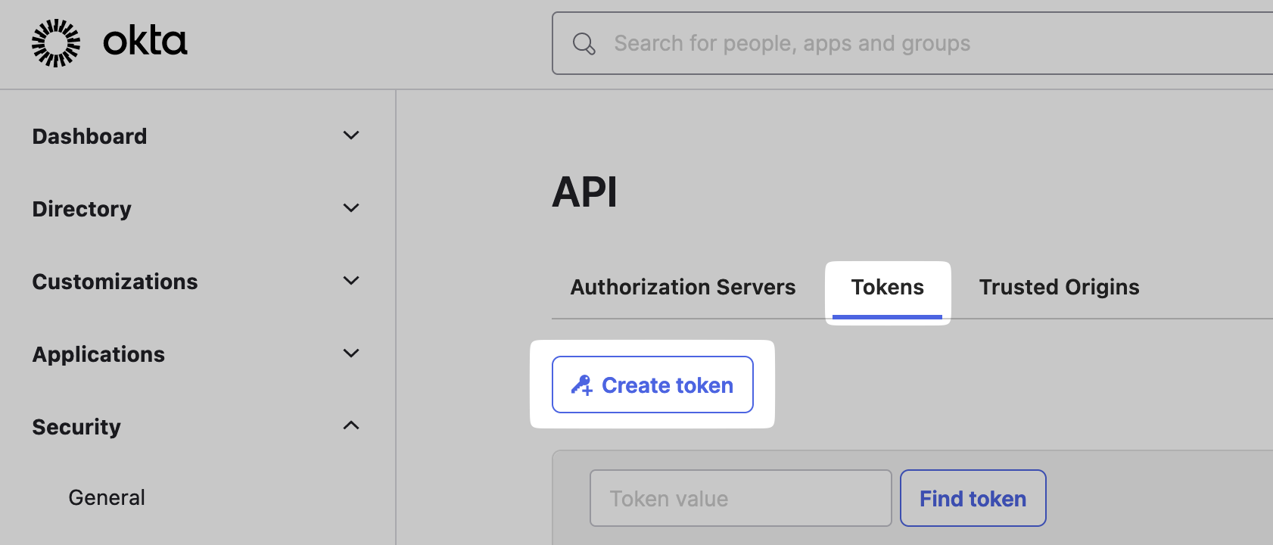Click the magnifying glass search icon
Viewport: 1273px width, 545px height.
point(584,44)
